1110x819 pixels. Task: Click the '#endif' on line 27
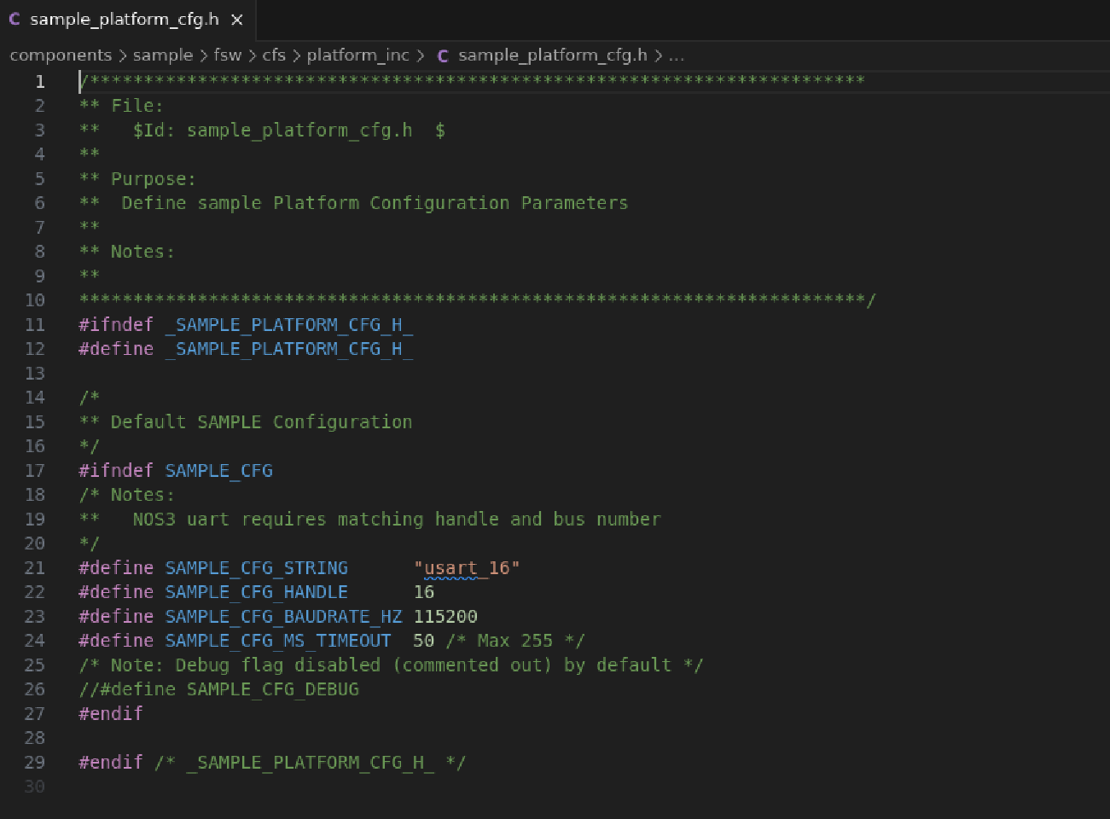tap(111, 714)
